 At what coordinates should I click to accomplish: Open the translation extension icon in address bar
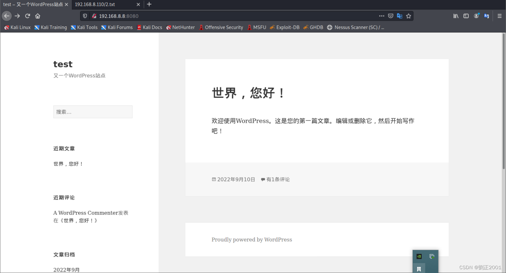pyautogui.click(x=400, y=16)
